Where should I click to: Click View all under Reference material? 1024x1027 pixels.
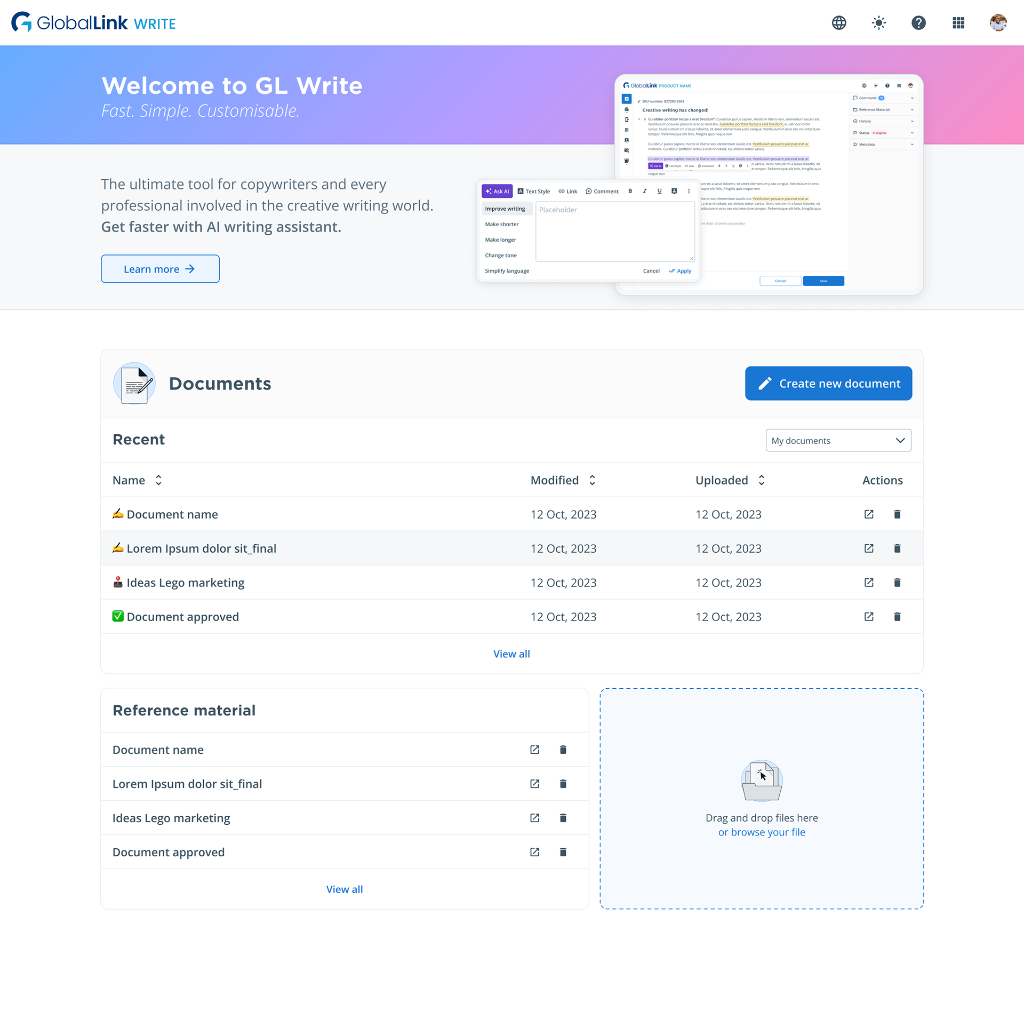[x=345, y=889]
